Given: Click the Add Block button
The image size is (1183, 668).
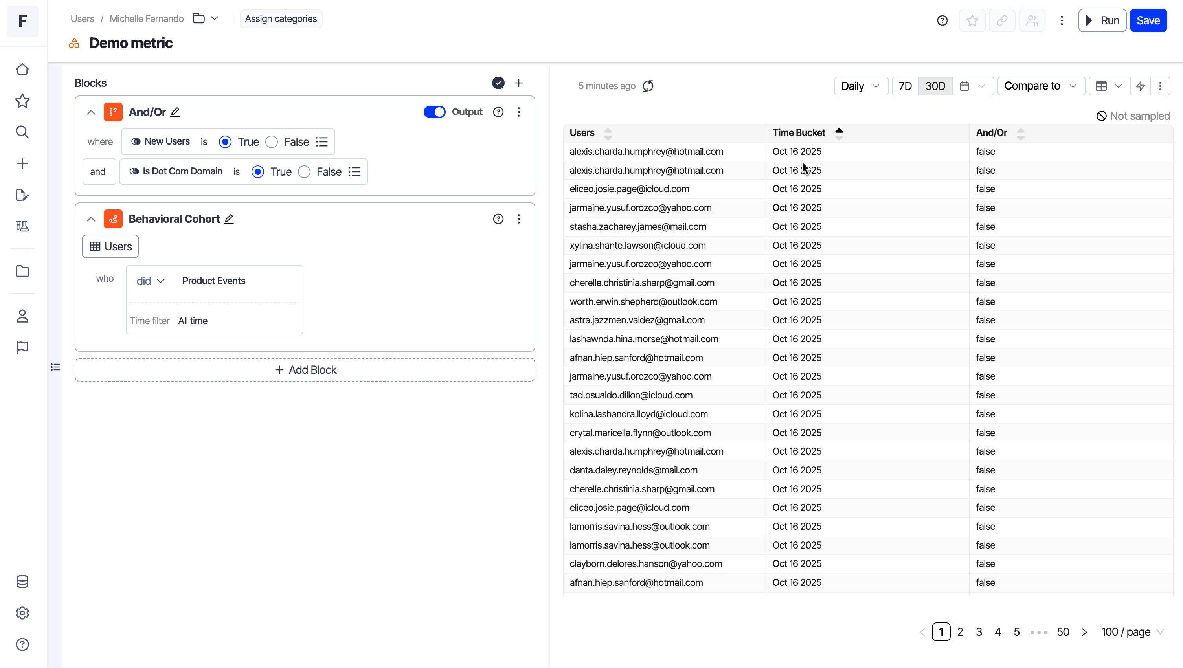Looking at the screenshot, I should (x=305, y=370).
